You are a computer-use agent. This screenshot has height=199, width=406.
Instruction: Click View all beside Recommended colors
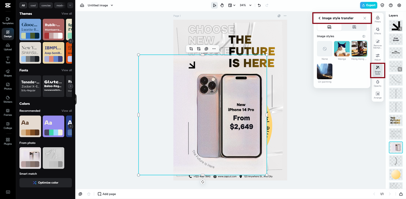point(67,111)
